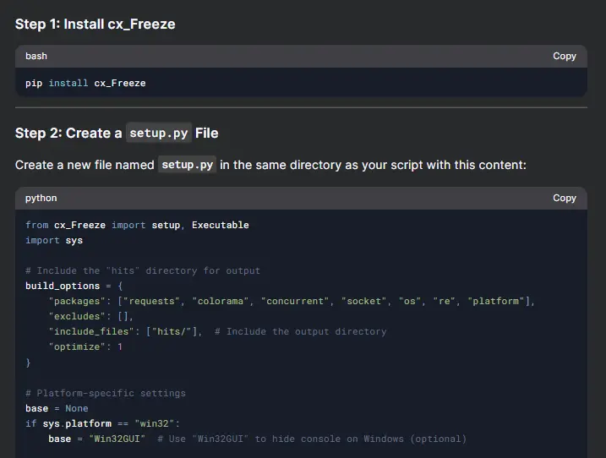Click the Platform-specific settings comment
The height and width of the screenshot is (458, 606).
106,393
